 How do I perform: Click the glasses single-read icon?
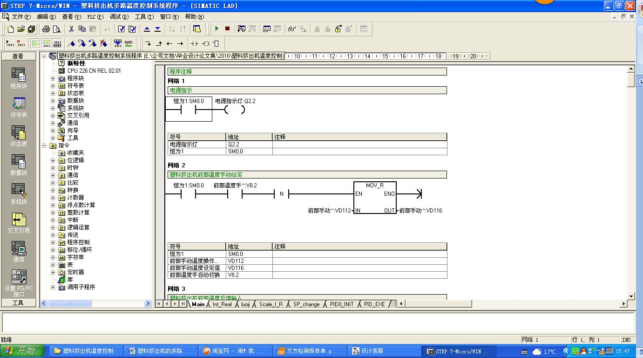(292, 29)
